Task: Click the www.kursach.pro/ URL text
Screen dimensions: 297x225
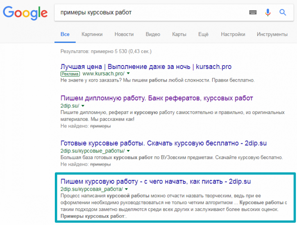Action: pos(104,73)
